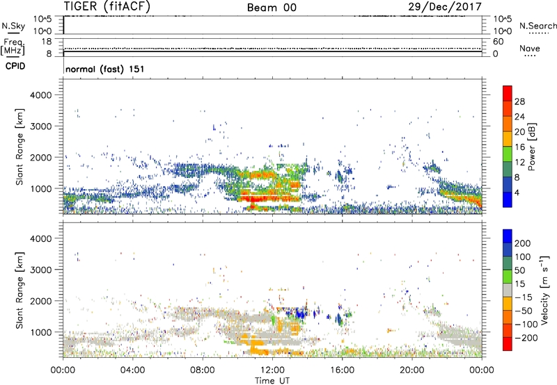Click the 28 dB label on the power scale

coord(519,101)
